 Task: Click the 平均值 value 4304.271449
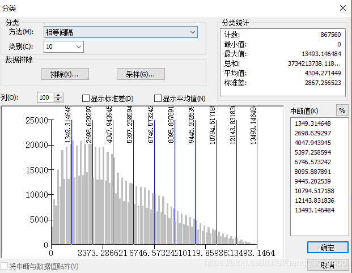coord(323,73)
